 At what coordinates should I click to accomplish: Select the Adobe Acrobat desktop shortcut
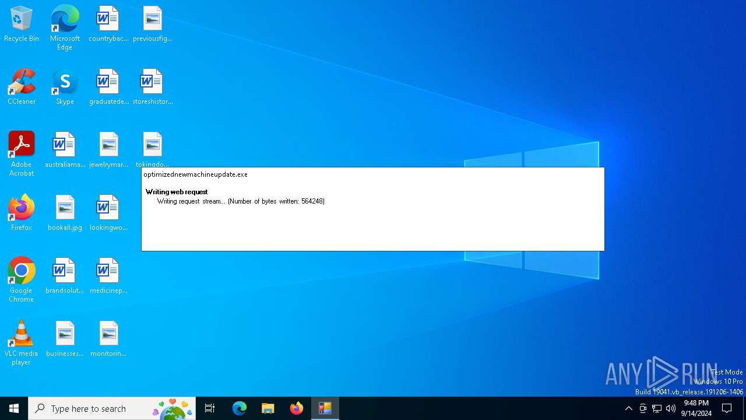coord(22,154)
